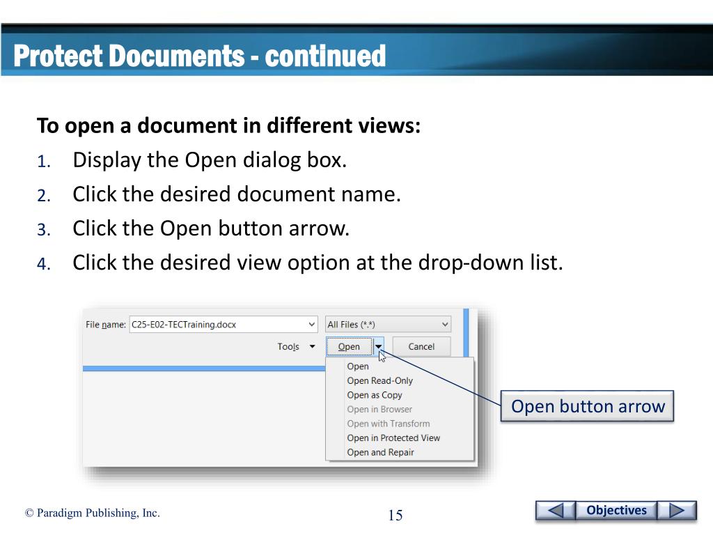Click 'Click the desired document name.' step

tap(237, 194)
